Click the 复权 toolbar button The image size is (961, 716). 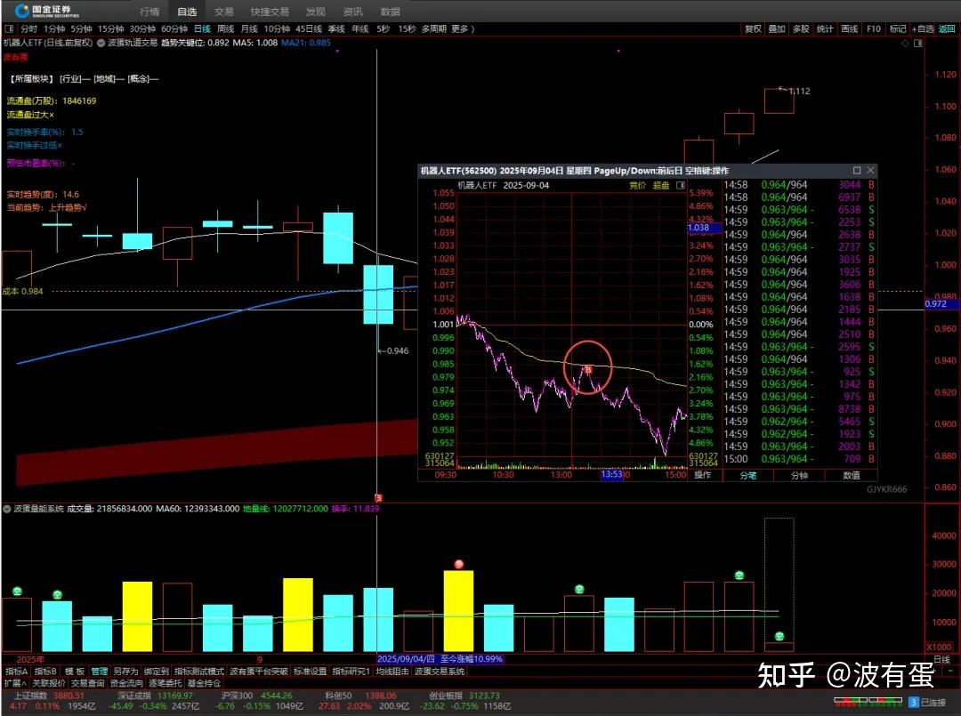[x=753, y=28]
